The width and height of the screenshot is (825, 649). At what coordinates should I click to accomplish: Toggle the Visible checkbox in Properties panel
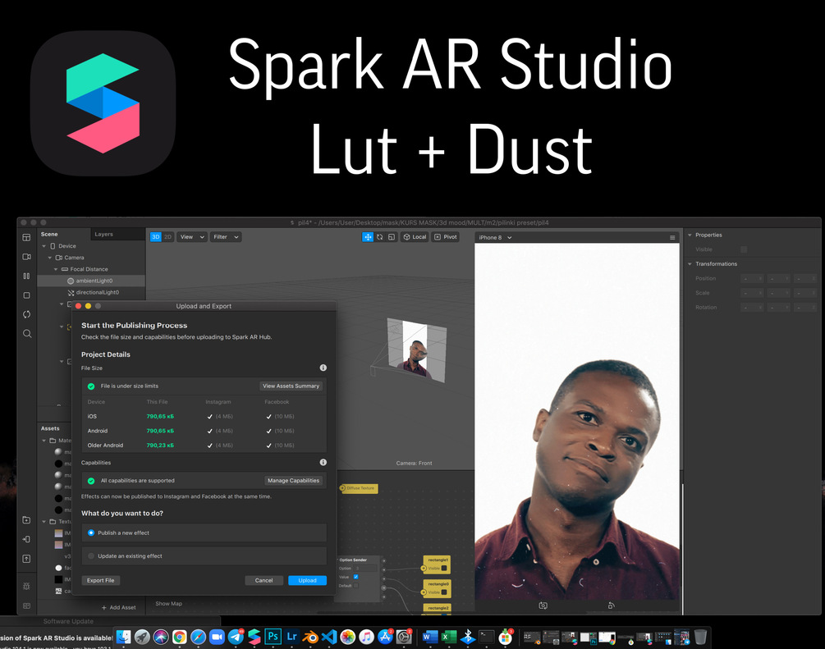[x=744, y=249]
